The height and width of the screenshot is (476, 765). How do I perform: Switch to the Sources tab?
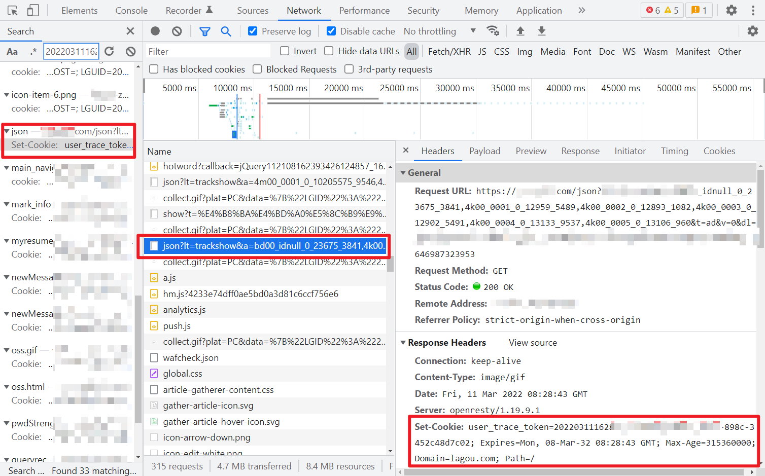pyautogui.click(x=253, y=10)
